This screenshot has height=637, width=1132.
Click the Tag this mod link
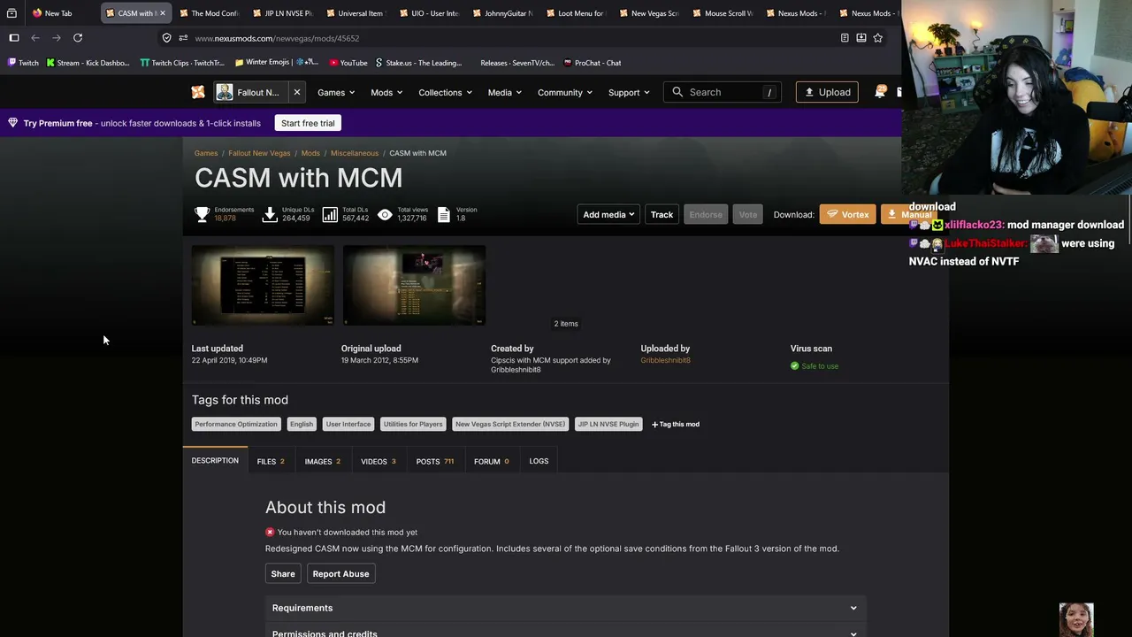point(676,425)
